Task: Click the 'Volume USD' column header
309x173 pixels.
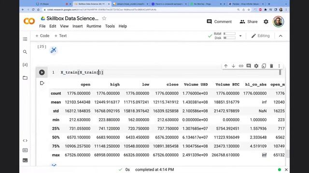Action: click(x=196, y=85)
